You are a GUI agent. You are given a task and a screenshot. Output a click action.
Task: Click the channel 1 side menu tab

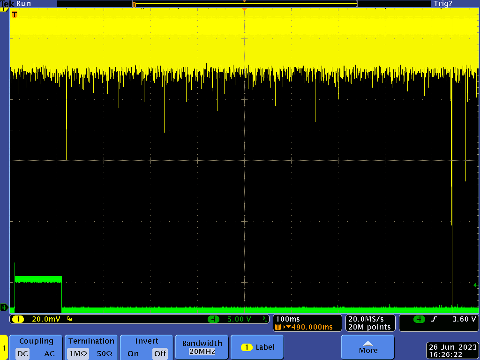pyautogui.click(x=4, y=348)
